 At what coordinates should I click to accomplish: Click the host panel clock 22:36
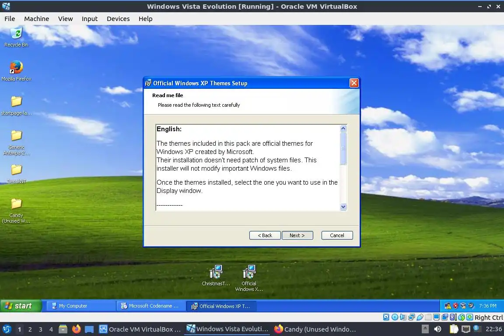[x=493, y=329]
